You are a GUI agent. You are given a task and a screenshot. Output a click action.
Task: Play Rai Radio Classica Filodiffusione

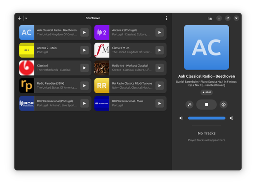click(x=160, y=85)
